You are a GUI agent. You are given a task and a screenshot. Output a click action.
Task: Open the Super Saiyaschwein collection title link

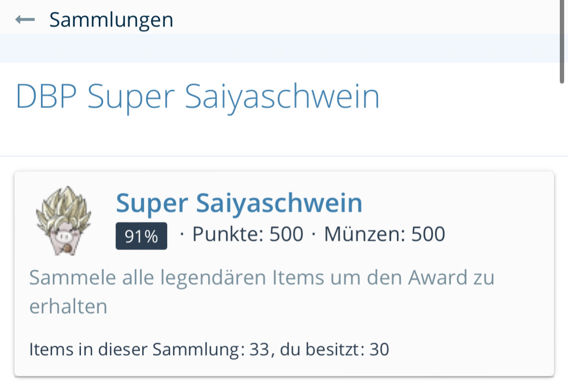pyautogui.click(x=239, y=203)
